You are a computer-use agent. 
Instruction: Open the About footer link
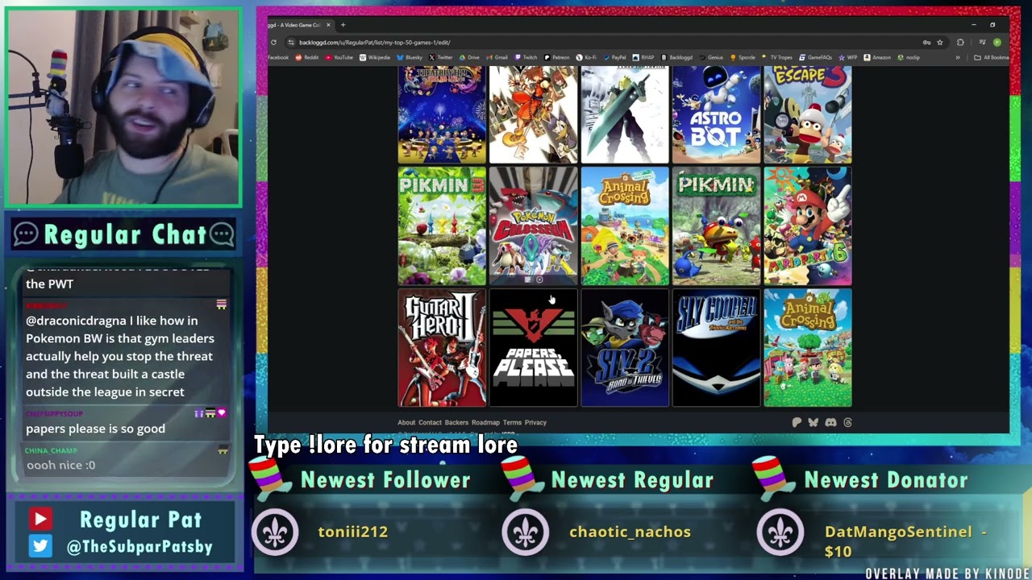[406, 422]
